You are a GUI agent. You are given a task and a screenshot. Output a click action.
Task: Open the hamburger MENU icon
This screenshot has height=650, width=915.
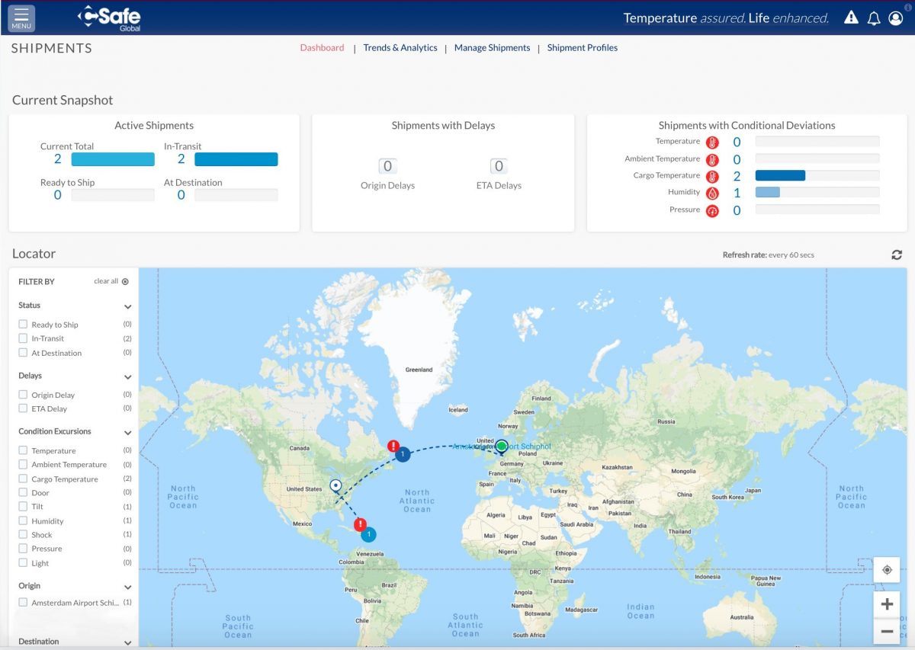pos(21,17)
